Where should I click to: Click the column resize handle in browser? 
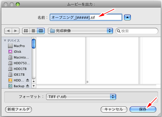[87, 82]
